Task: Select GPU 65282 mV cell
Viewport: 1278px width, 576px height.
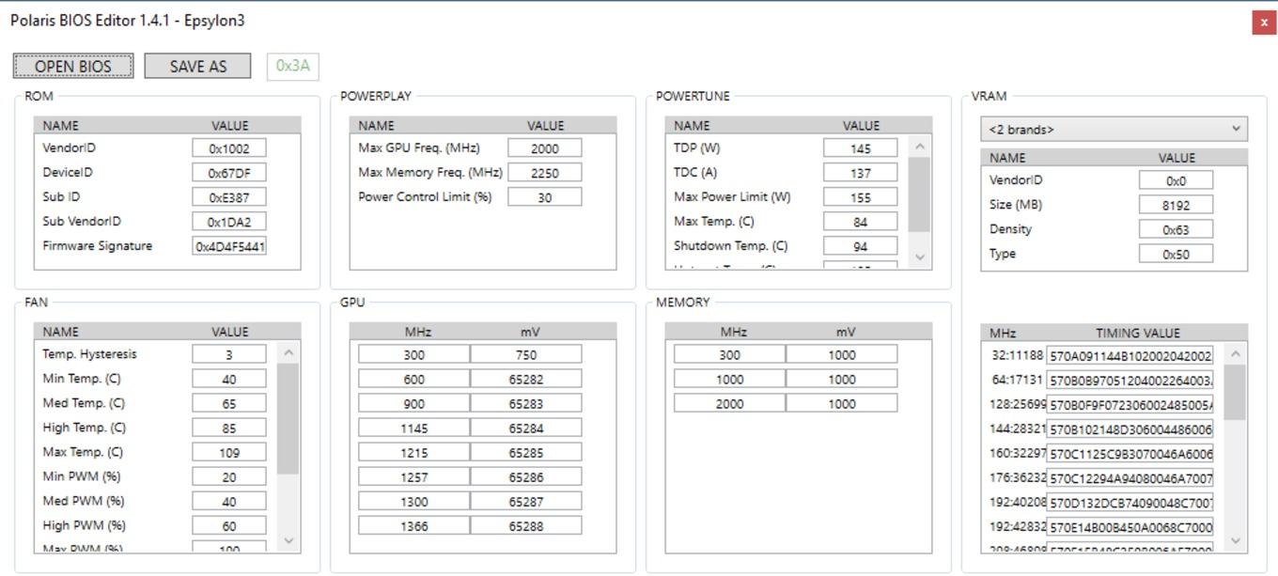Action: [526, 379]
